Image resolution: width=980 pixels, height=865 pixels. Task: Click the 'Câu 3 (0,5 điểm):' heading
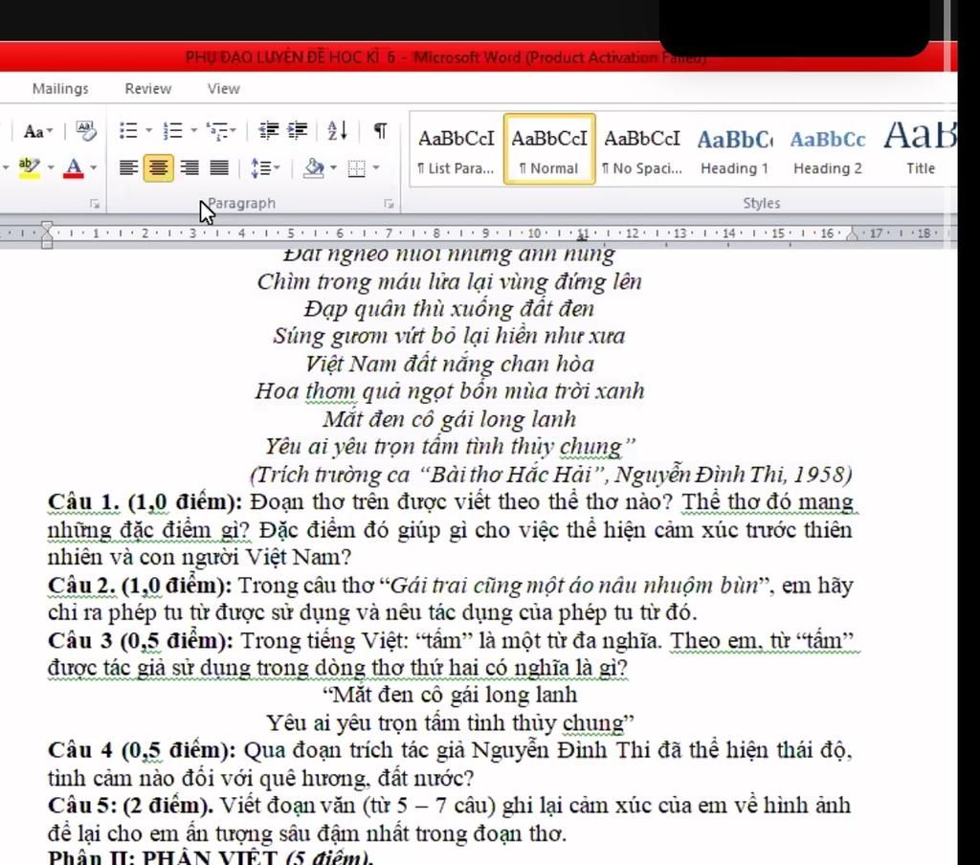tap(142, 641)
